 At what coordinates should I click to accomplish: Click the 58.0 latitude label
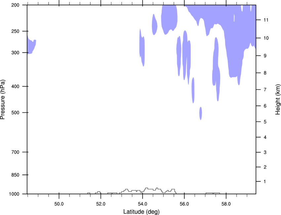(x=226, y=204)
